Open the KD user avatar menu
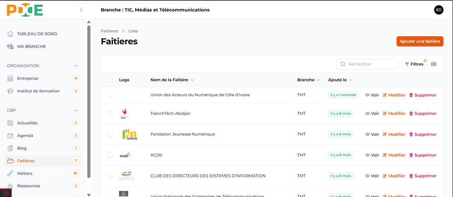The image size is (453, 197). [x=438, y=10]
